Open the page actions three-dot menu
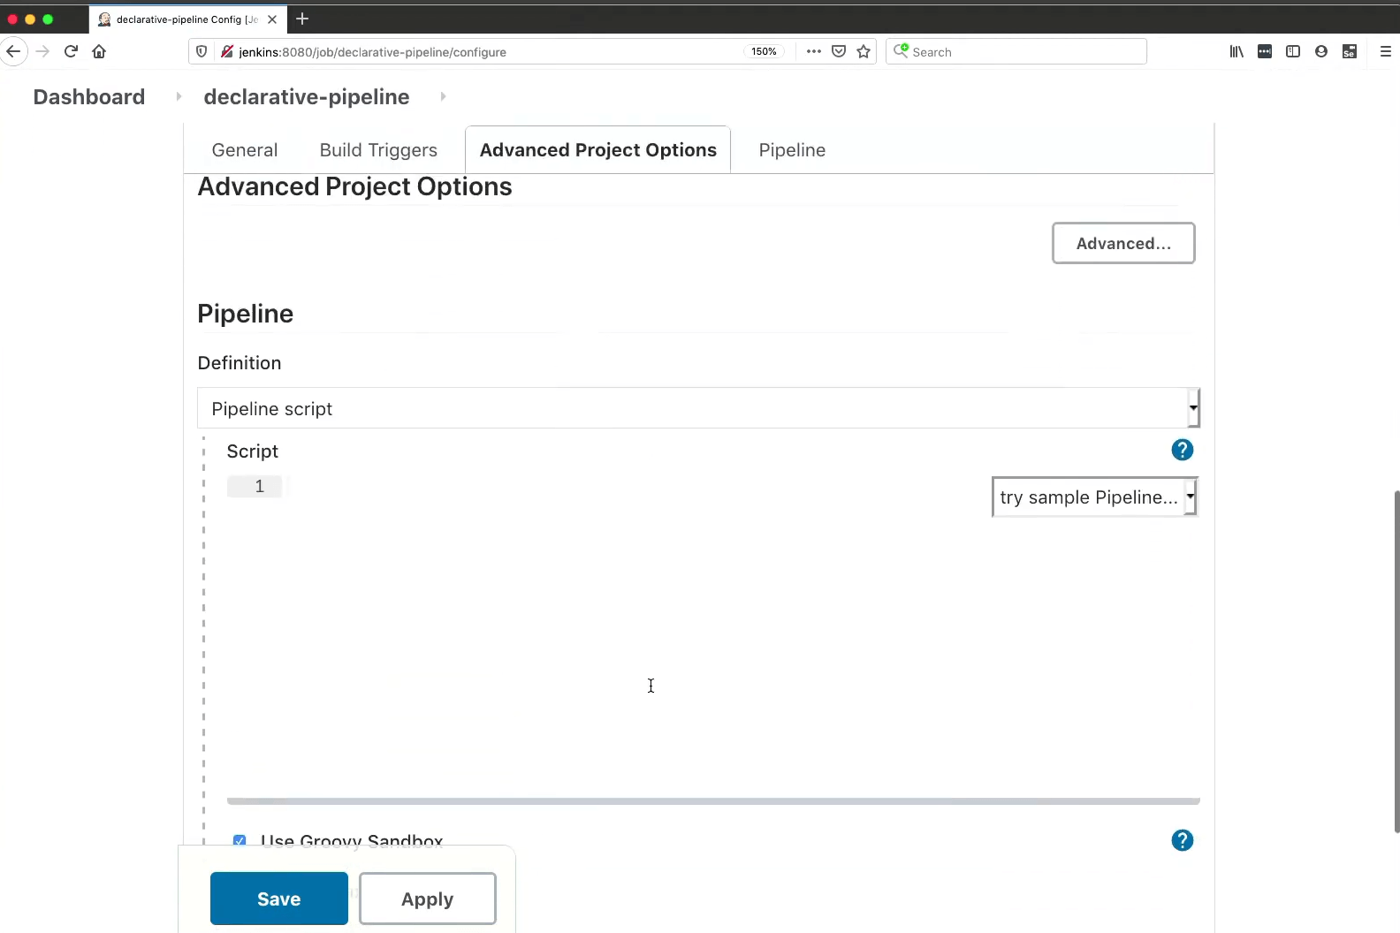The image size is (1400, 933). pos(814,51)
